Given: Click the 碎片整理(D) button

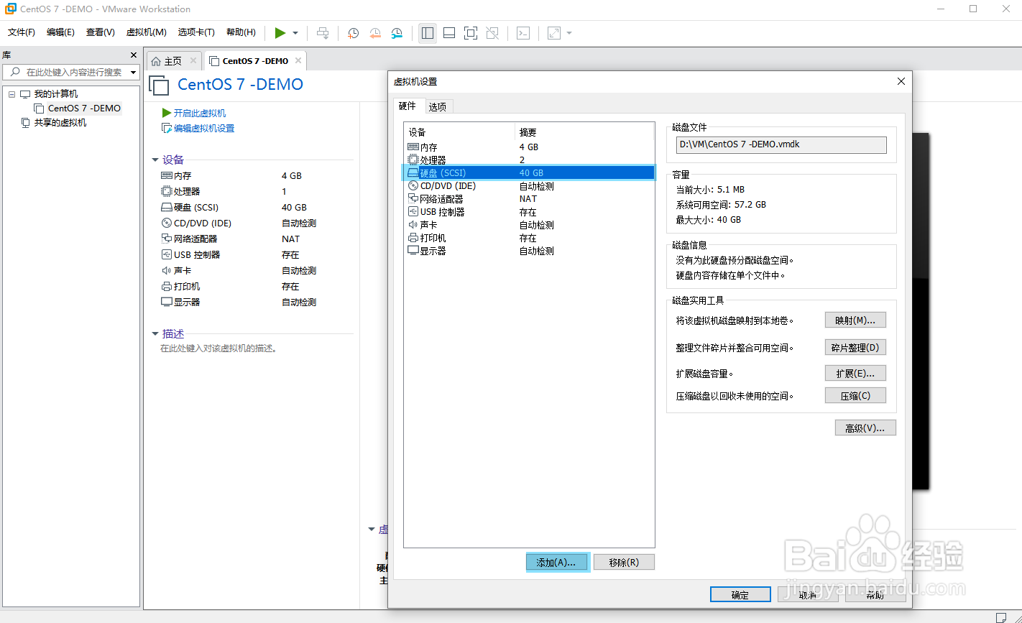Looking at the screenshot, I should point(855,348).
